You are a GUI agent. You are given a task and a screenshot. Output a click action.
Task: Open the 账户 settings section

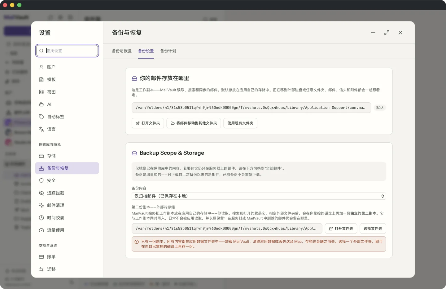[67, 67]
